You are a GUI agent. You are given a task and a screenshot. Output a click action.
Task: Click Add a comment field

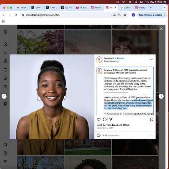(x=125, y=135)
